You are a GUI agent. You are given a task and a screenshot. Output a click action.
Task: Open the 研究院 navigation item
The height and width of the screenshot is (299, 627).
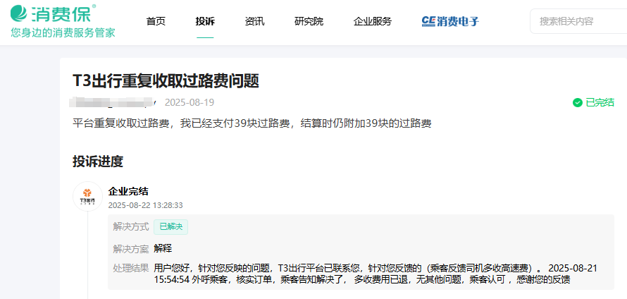coord(309,22)
